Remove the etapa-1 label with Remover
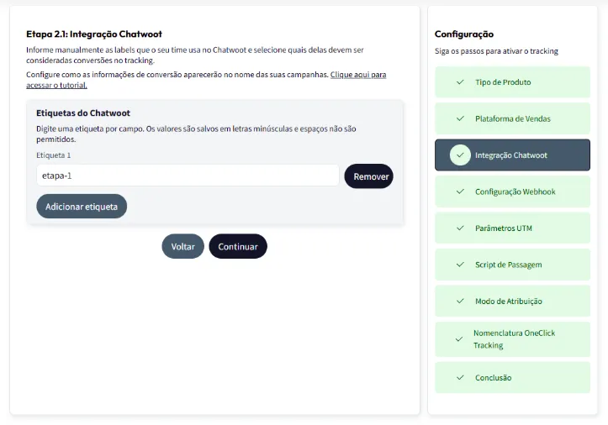The image size is (608, 425). coord(369,176)
